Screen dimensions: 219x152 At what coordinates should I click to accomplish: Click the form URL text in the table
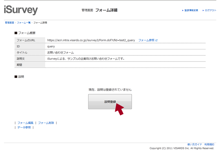91,40
